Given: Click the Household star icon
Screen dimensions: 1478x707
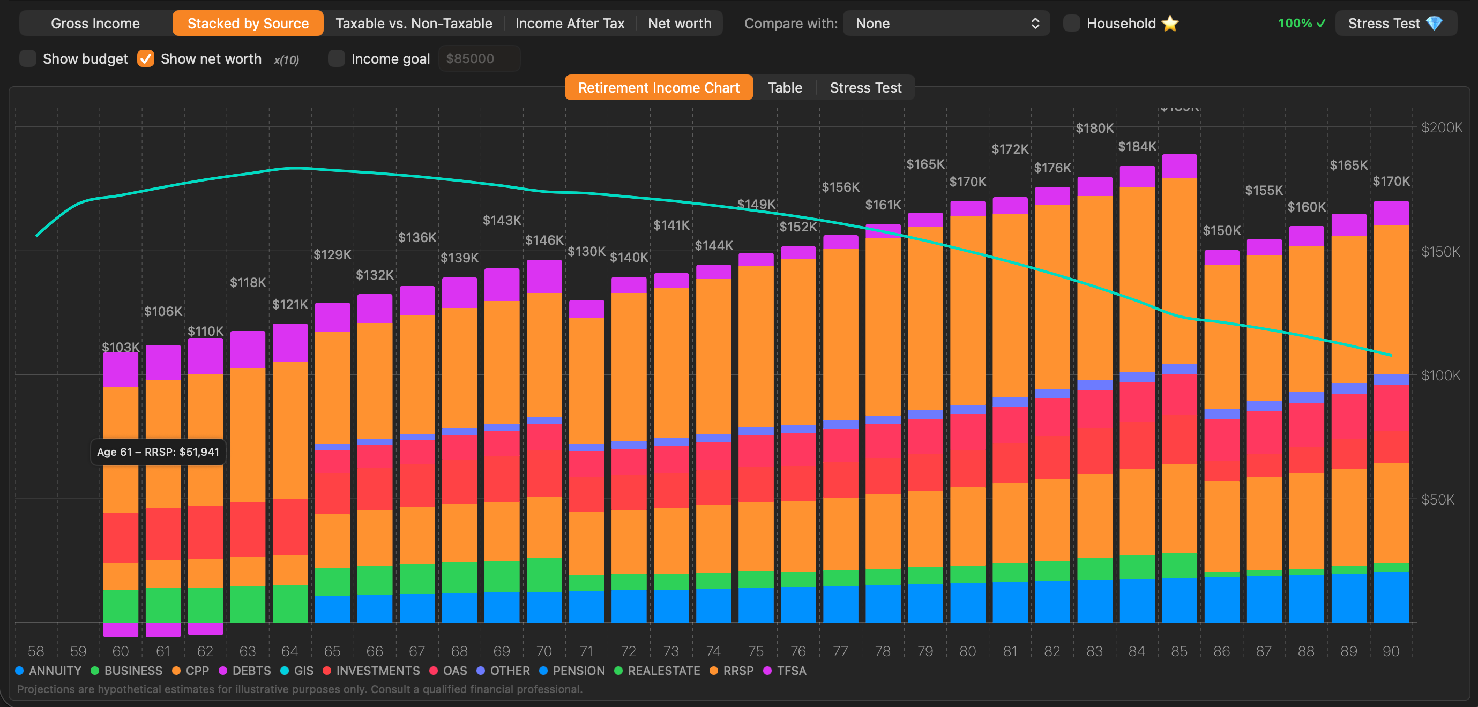Looking at the screenshot, I should (x=1170, y=24).
